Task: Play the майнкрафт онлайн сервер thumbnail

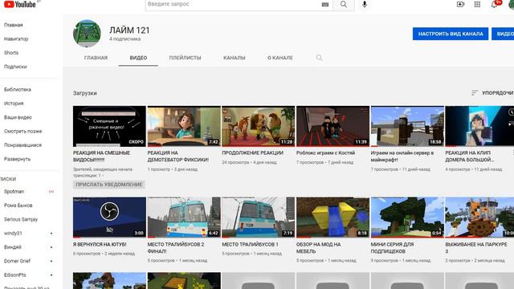Action: point(407,126)
